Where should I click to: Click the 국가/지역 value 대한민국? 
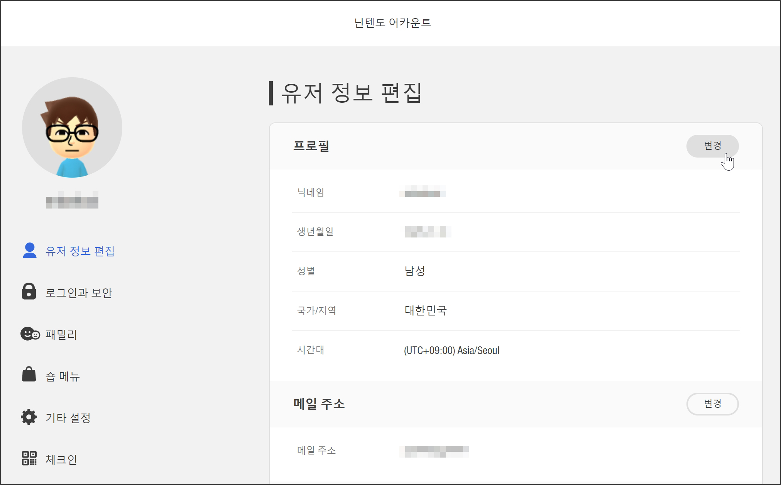tap(426, 310)
